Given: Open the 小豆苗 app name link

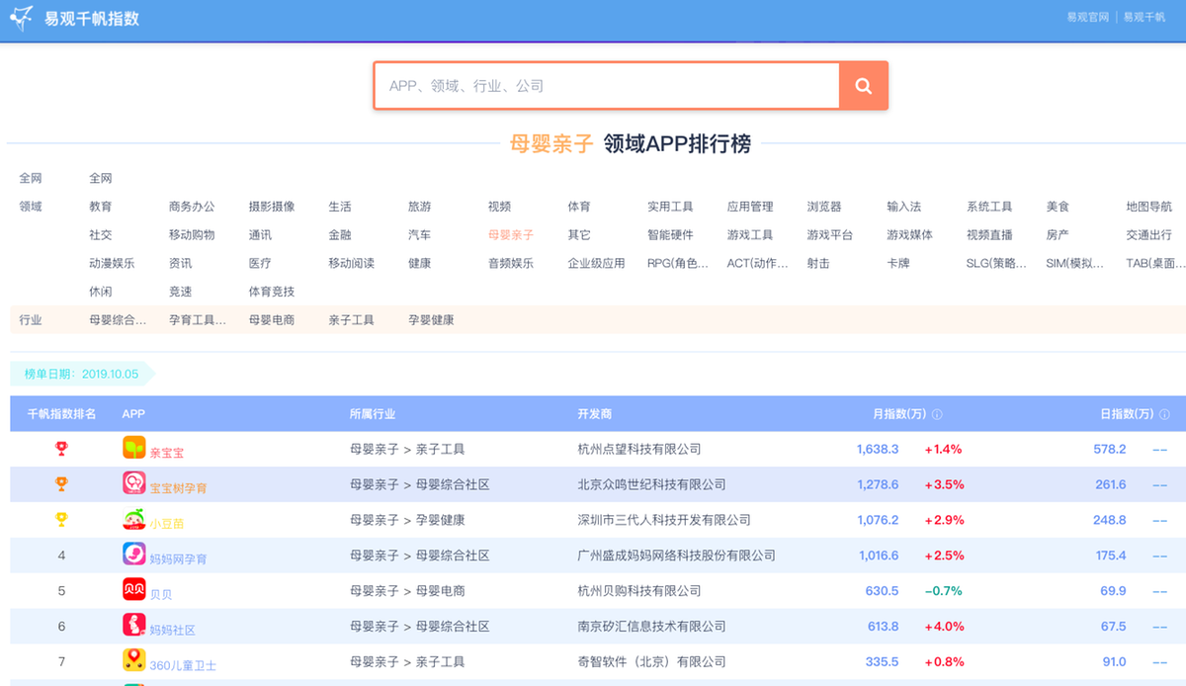Looking at the screenshot, I should tap(167, 524).
